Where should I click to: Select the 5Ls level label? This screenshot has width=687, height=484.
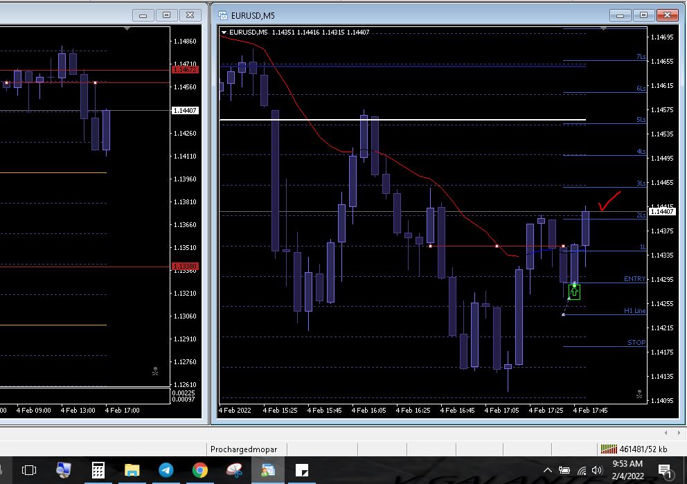click(x=641, y=120)
